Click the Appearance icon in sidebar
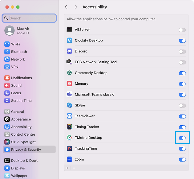 (x=7, y=119)
